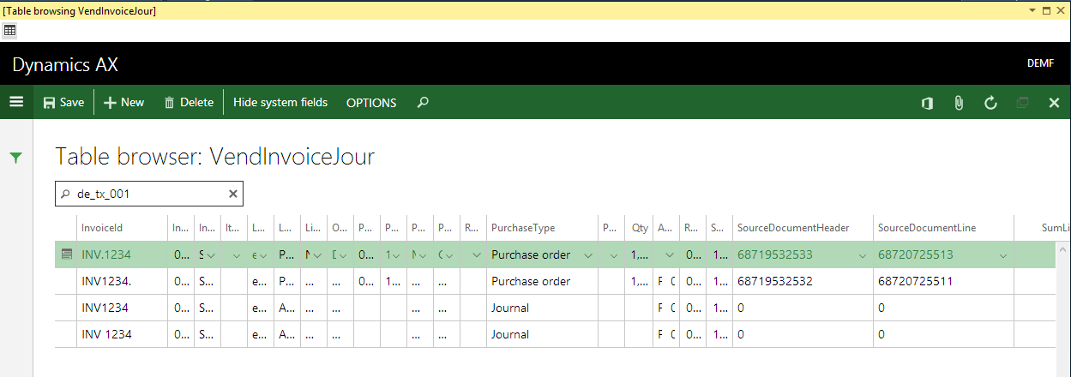Open the filter pane funnel icon
Image resolution: width=1071 pixels, height=377 pixels.
[x=15, y=157]
